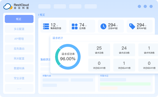Click the 请求统计 panel title
This screenshot has width=158, height=97.
tap(58, 38)
